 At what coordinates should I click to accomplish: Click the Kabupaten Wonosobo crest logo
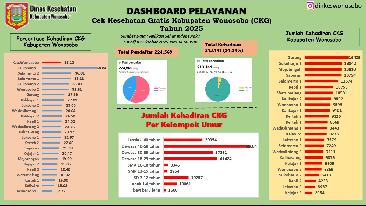[x=16, y=16]
